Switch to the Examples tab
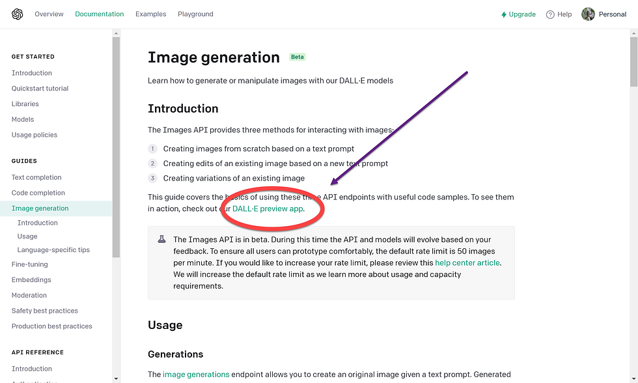This screenshot has height=383, width=638. 150,14
